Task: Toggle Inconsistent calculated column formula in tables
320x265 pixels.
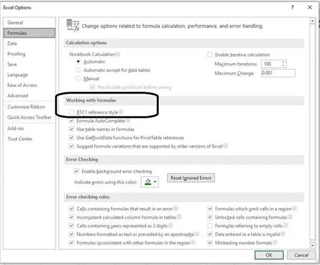Action: click(x=71, y=217)
